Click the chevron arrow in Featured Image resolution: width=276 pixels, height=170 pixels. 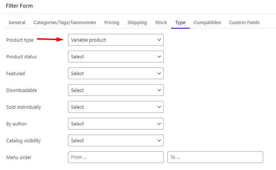(x=159, y=73)
